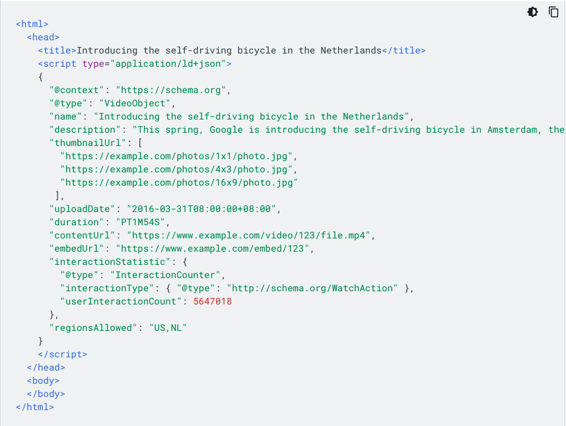Click the red number 5647018
566x426 pixels.
[x=213, y=301]
